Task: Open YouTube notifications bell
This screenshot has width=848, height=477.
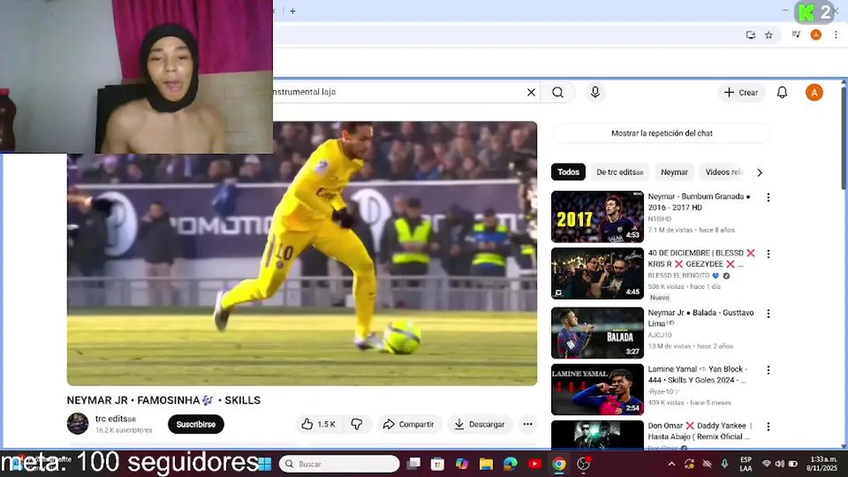Action: point(782,93)
